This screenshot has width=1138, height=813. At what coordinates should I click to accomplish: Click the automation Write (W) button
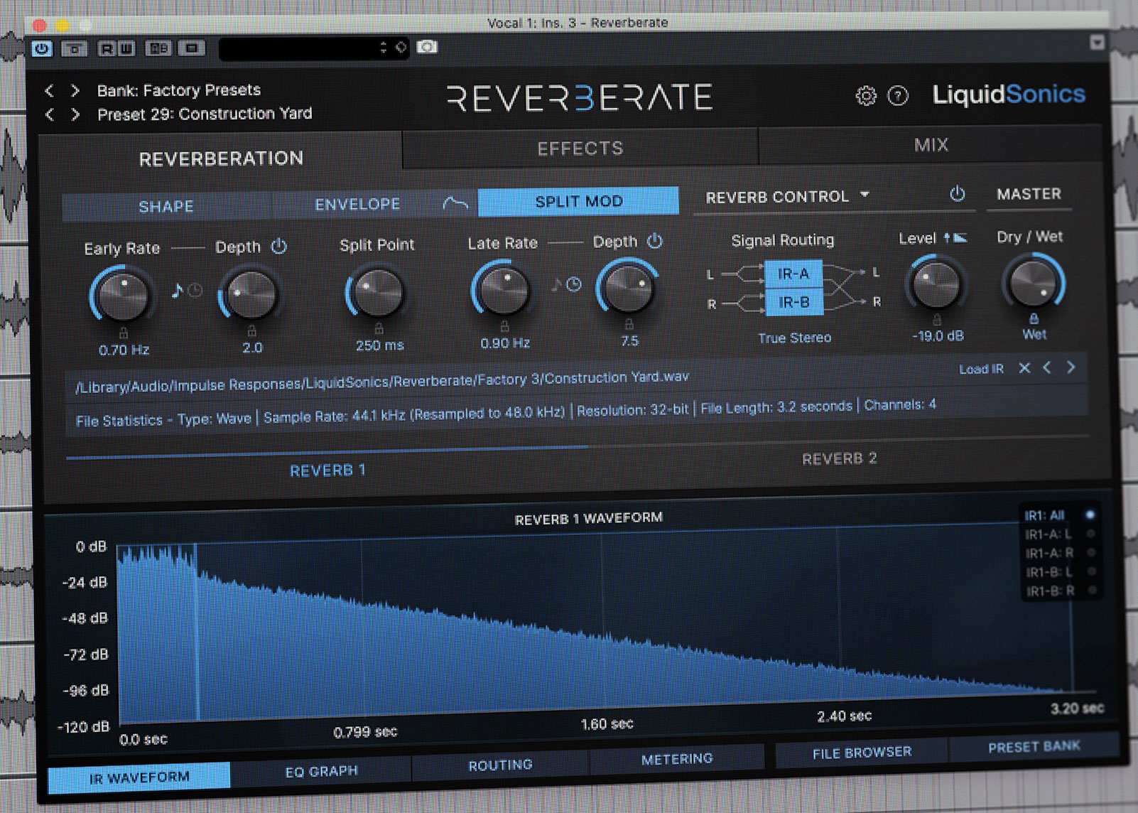click(x=126, y=48)
